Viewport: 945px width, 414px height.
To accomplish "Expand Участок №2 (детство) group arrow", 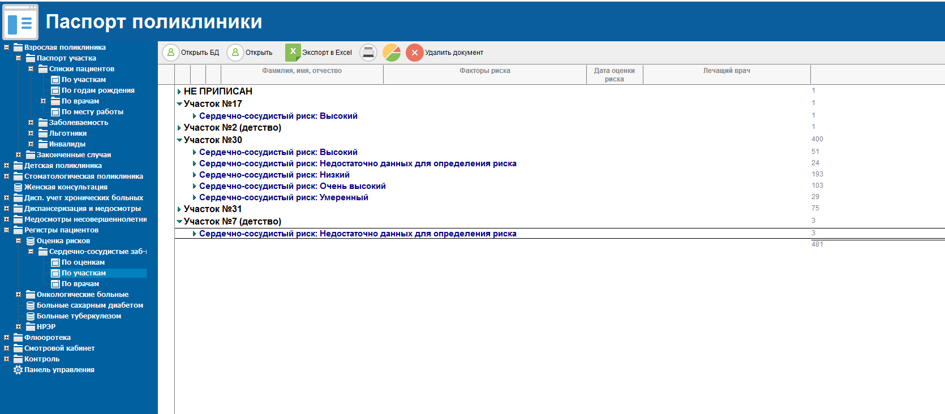I will 179,128.
